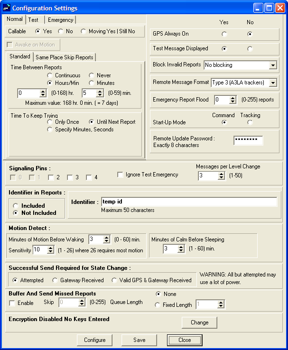
Task: Click the Save button
Action: [139, 340]
